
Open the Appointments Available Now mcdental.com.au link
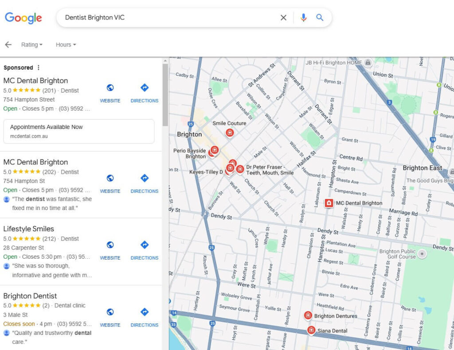pos(79,131)
